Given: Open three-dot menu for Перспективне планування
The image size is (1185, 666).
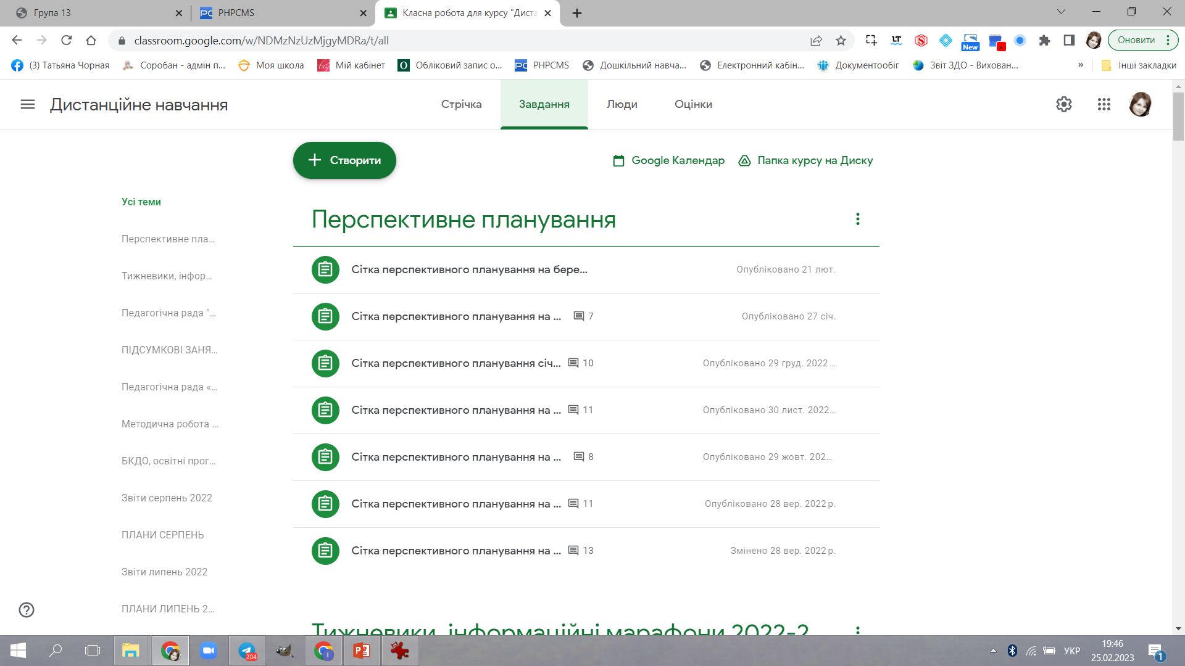Looking at the screenshot, I should [x=857, y=219].
